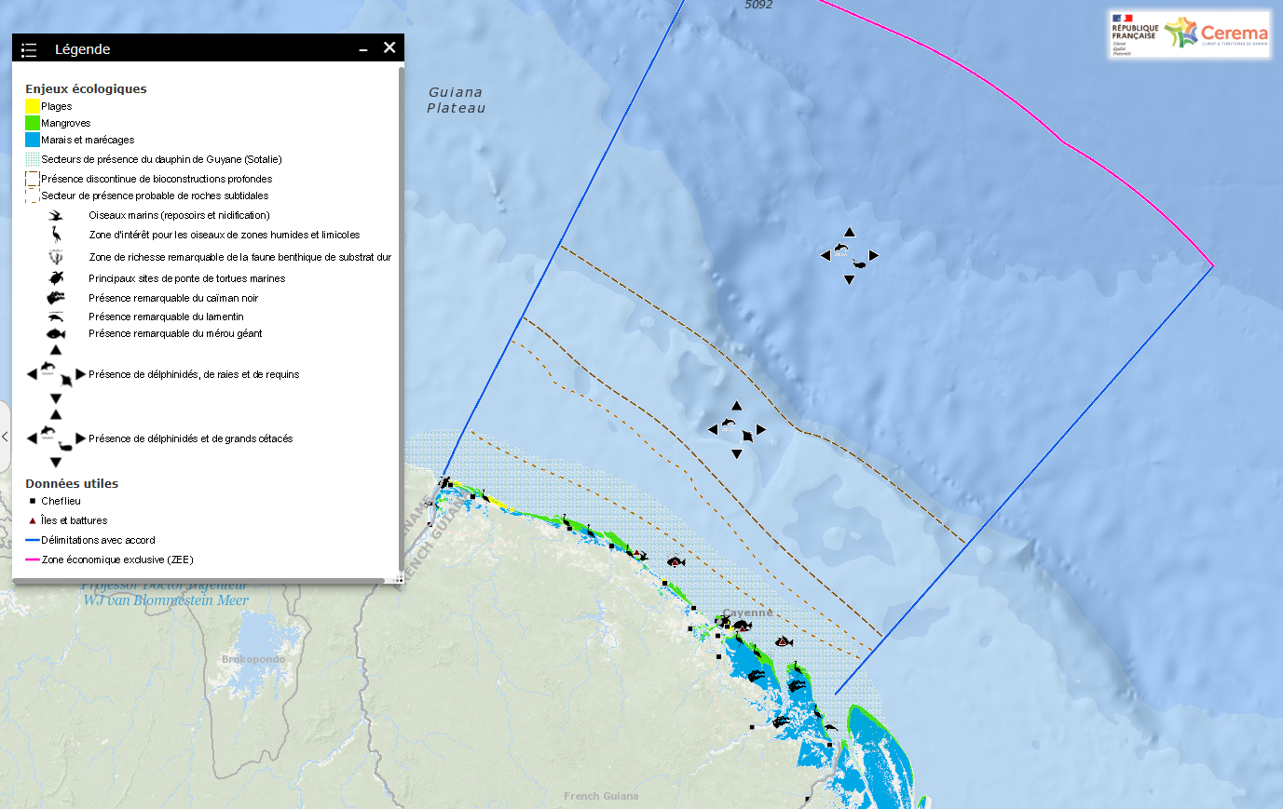Click the green Mangroves color swatch
The image size is (1283, 809).
pyautogui.click(x=33, y=123)
